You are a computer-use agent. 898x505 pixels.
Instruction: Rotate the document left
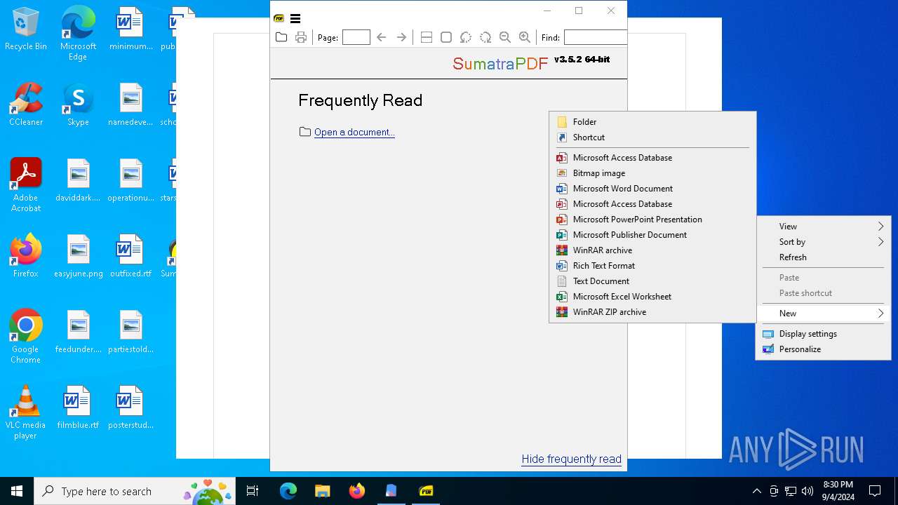[465, 37]
